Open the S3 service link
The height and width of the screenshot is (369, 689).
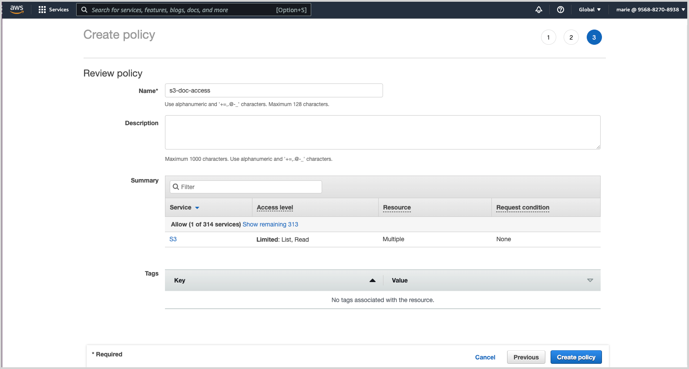(x=173, y=239)
